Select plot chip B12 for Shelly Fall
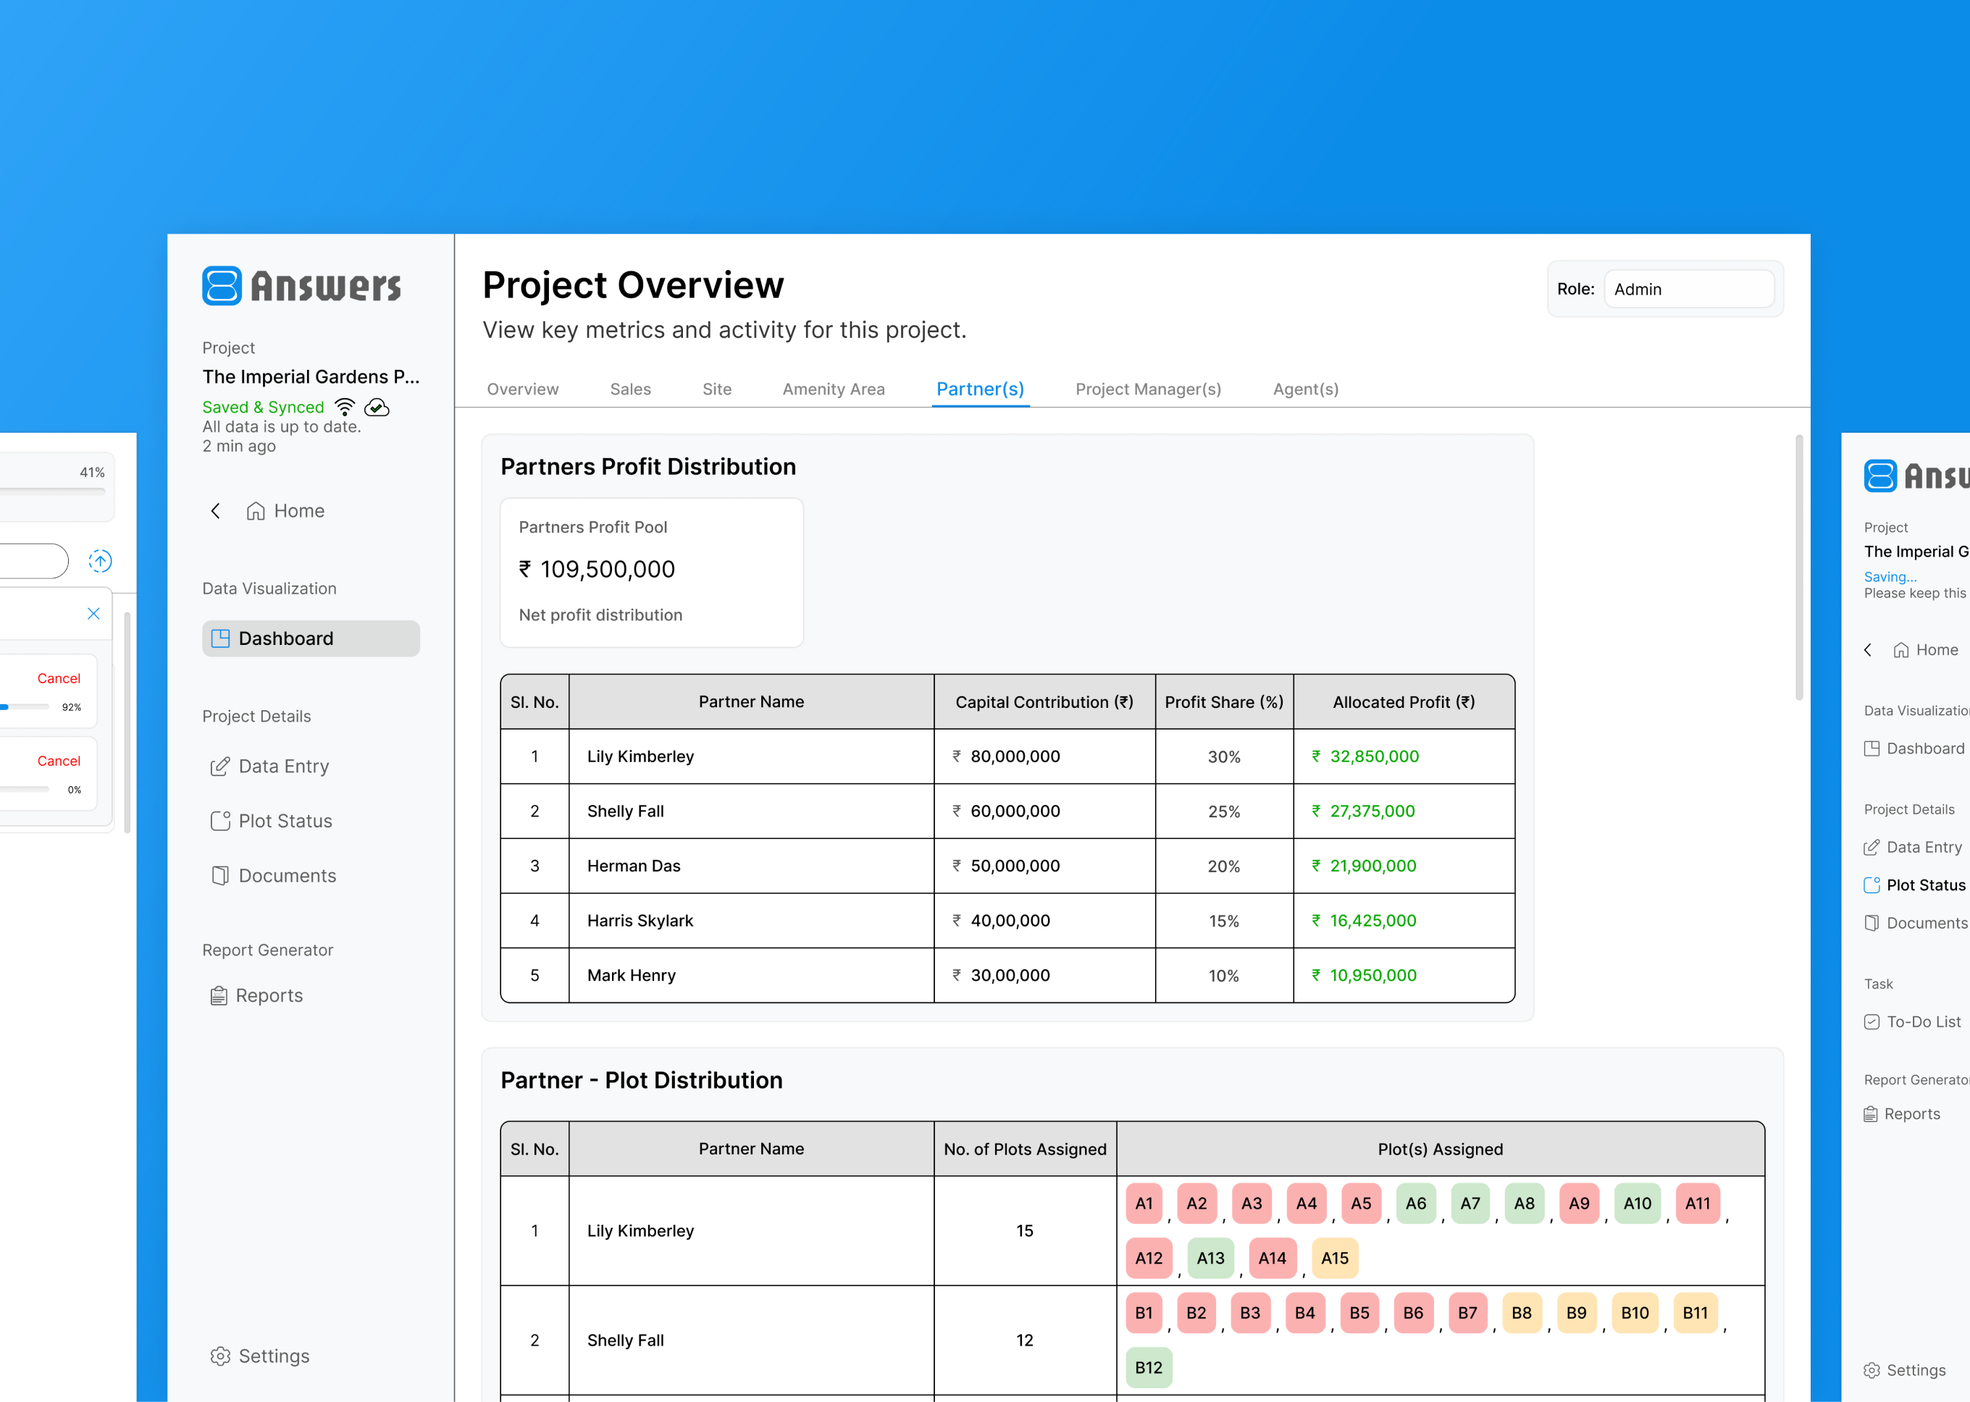 point(1149,1367)
